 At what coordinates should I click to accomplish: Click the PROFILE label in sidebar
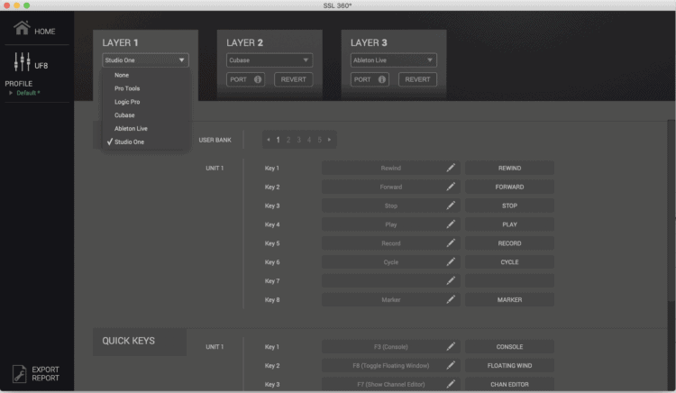click(x=19, y=84)
